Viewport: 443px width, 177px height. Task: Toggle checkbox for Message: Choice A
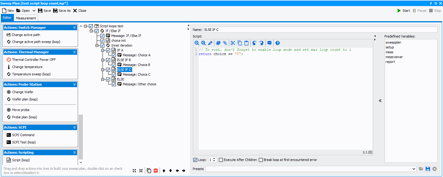114,55
